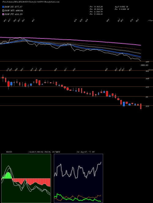Click the magenta DOW PT legend swatch
This screenshot has height=203, width=153.
click(3, 14)
